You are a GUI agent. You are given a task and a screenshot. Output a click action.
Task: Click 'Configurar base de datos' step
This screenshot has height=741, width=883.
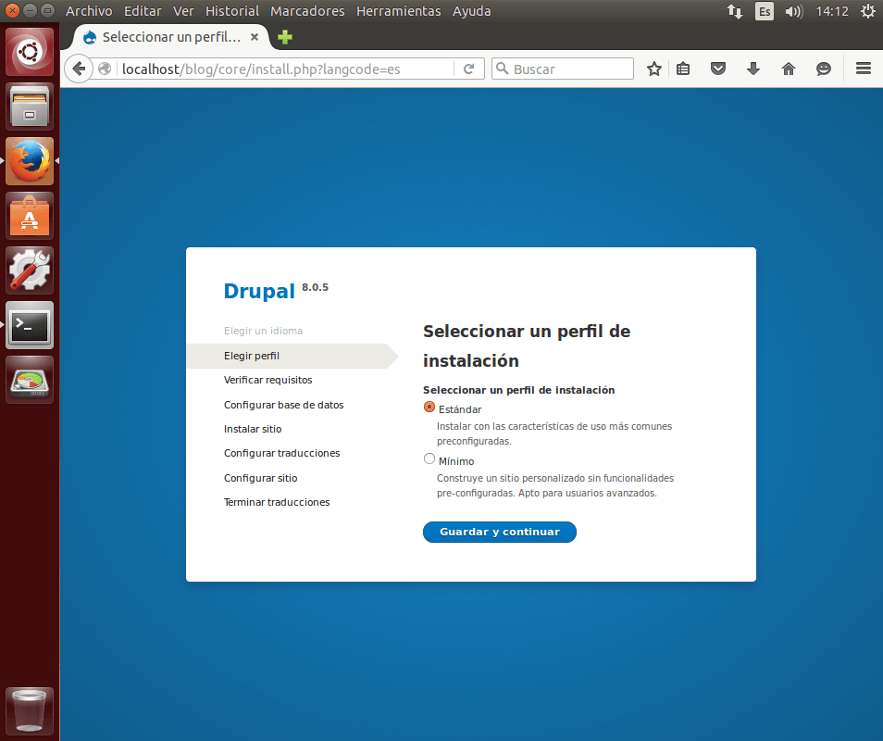click(283, 405)
